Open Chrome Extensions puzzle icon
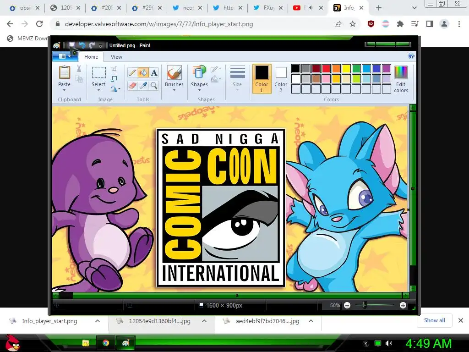 [x=400, y=24]
